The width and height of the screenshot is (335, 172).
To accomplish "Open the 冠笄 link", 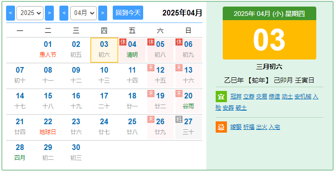I will (x=236, y=97).
